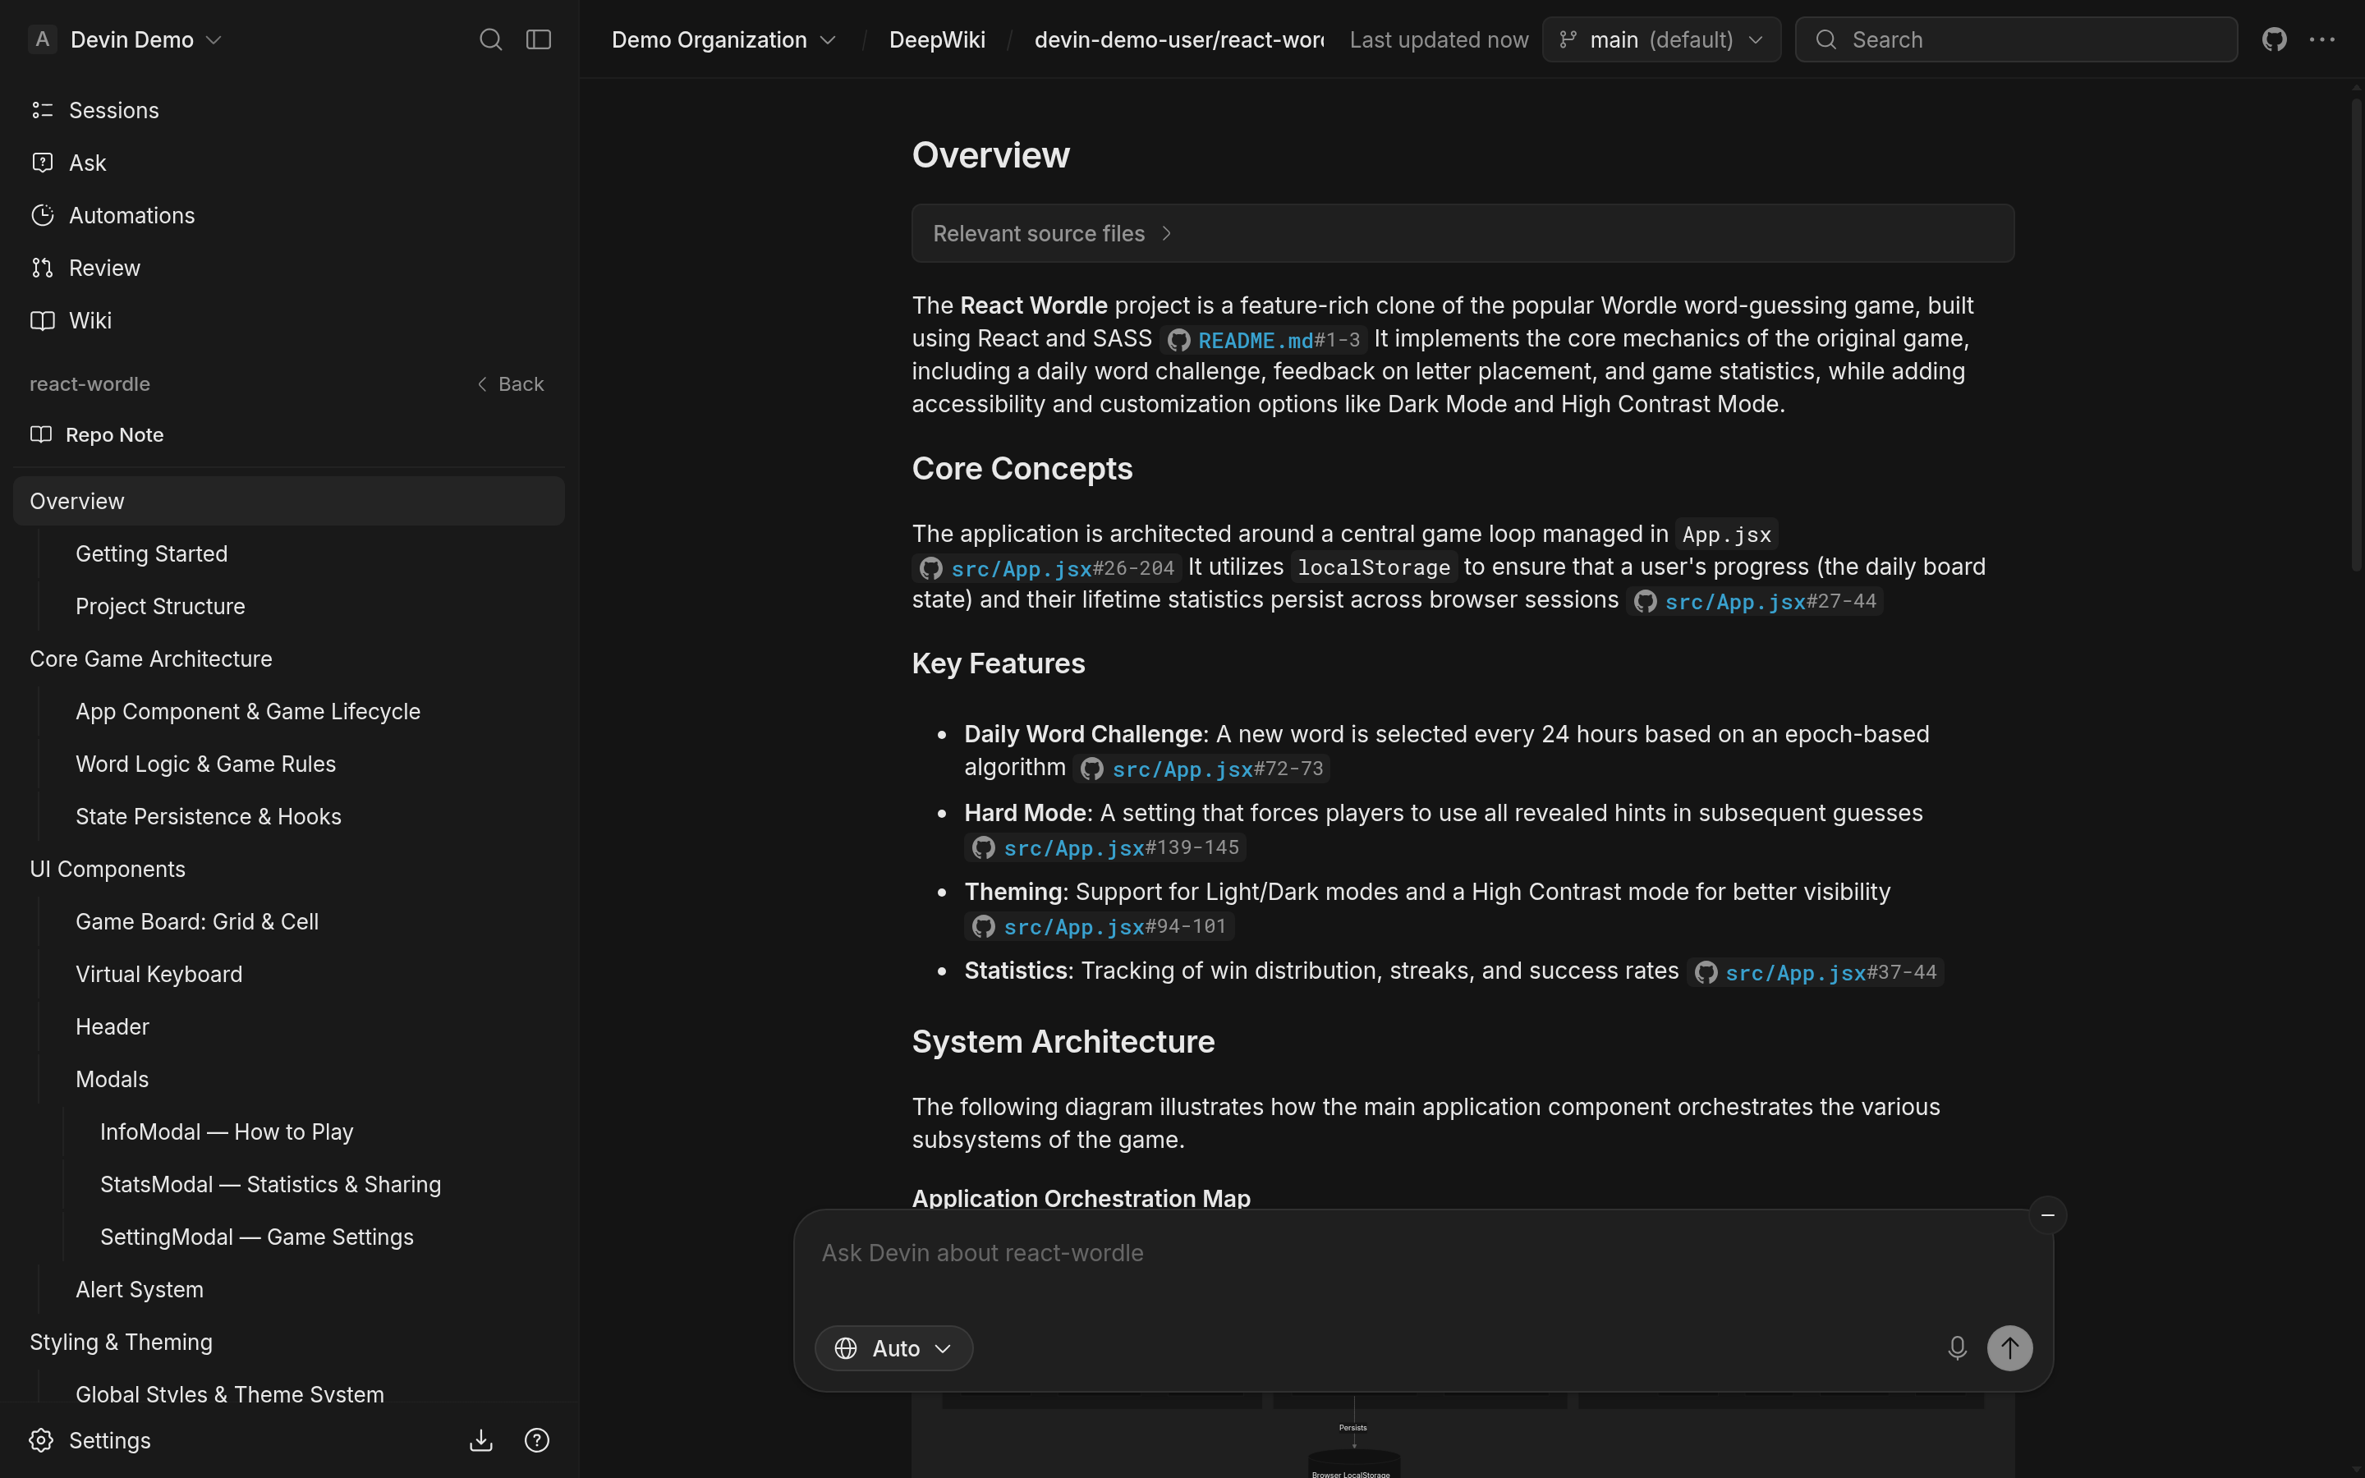Open the Auto mode dropdown
Viewport: 2365px width, 1478px height.
893,1348
